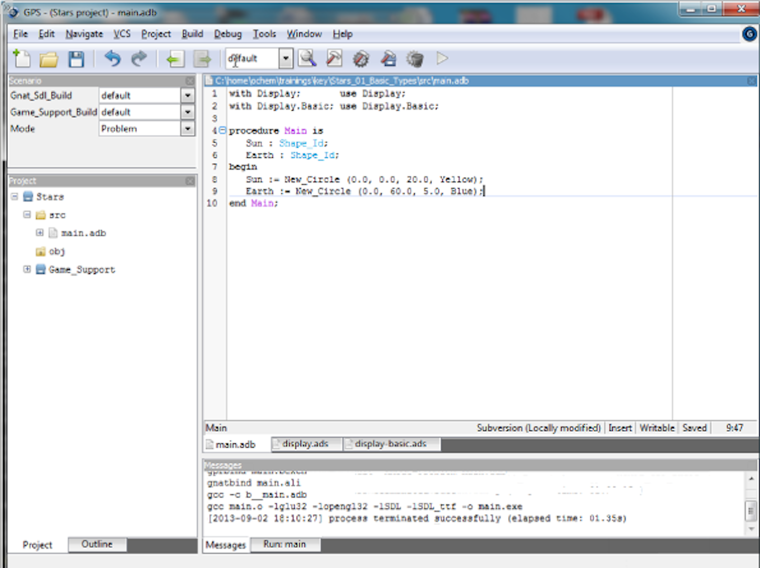Save file with floppy disk icon
The width and height of the screenshot is (760, 568).
(77, 59)
